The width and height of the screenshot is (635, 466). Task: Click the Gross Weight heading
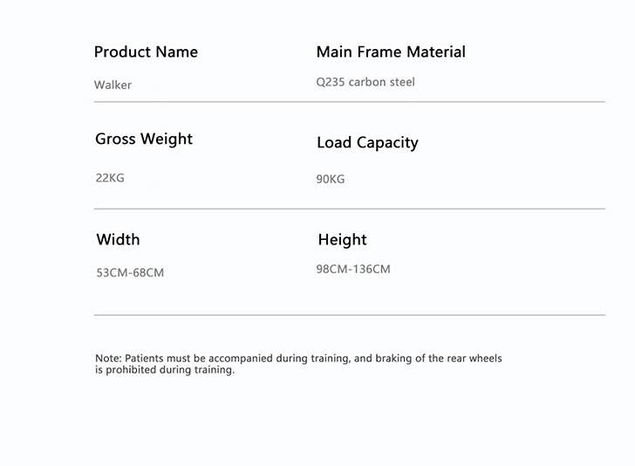144,139
